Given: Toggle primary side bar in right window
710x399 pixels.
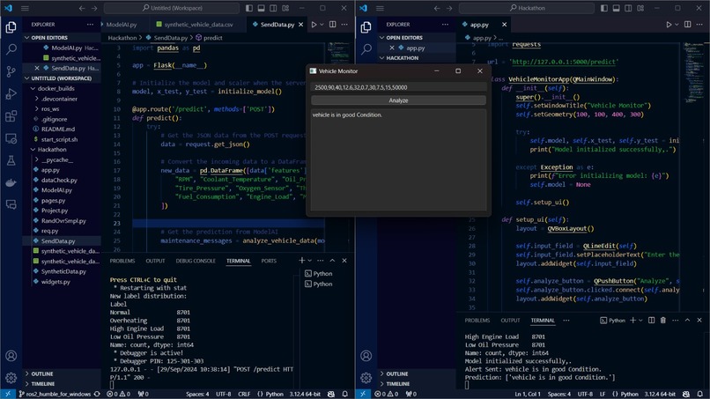Looking at the screenshot, I should [x=604, y=8].
